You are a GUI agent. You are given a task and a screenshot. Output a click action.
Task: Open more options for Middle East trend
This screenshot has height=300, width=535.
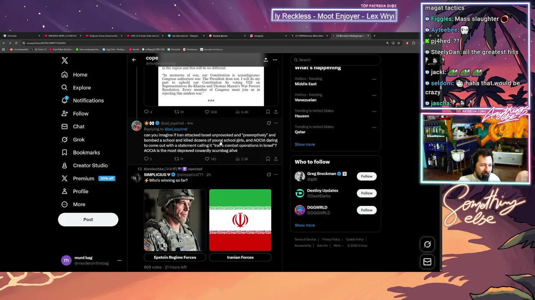374,79
